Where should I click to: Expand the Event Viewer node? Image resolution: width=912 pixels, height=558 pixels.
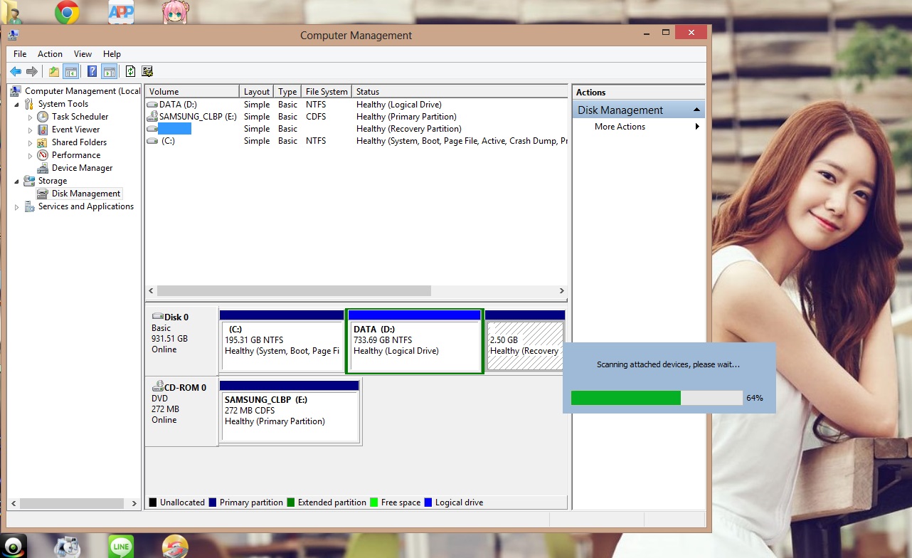coord(31,130)
